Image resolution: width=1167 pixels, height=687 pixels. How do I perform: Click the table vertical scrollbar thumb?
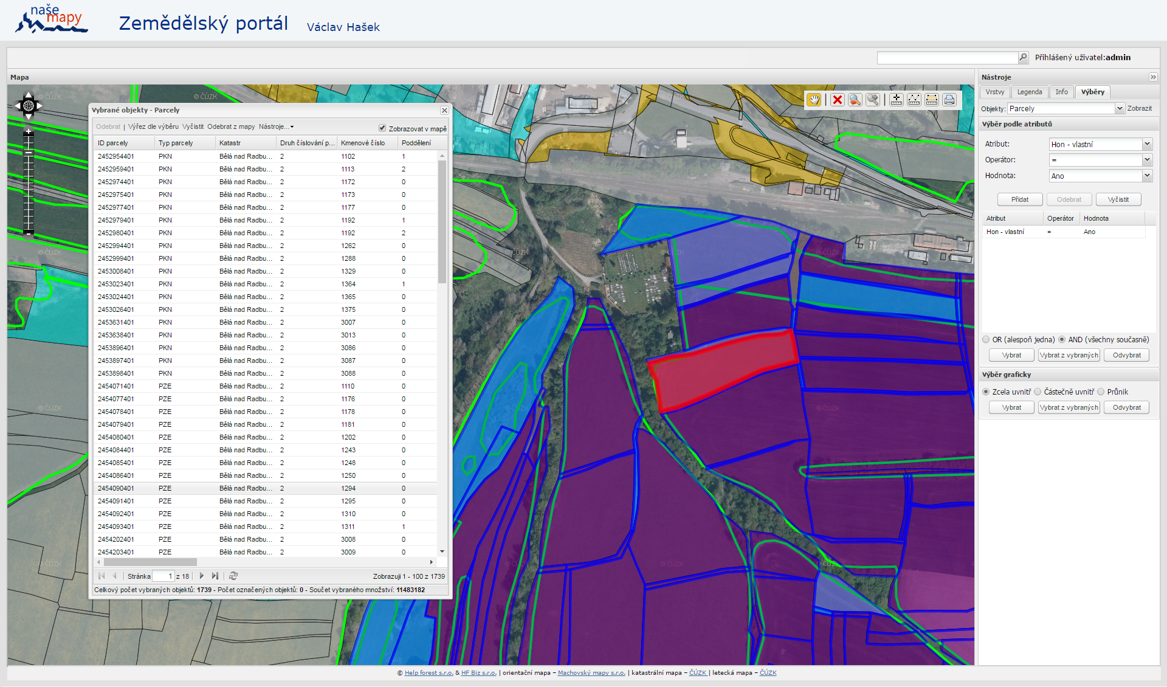pyautogui.click(x=442, y=222)
